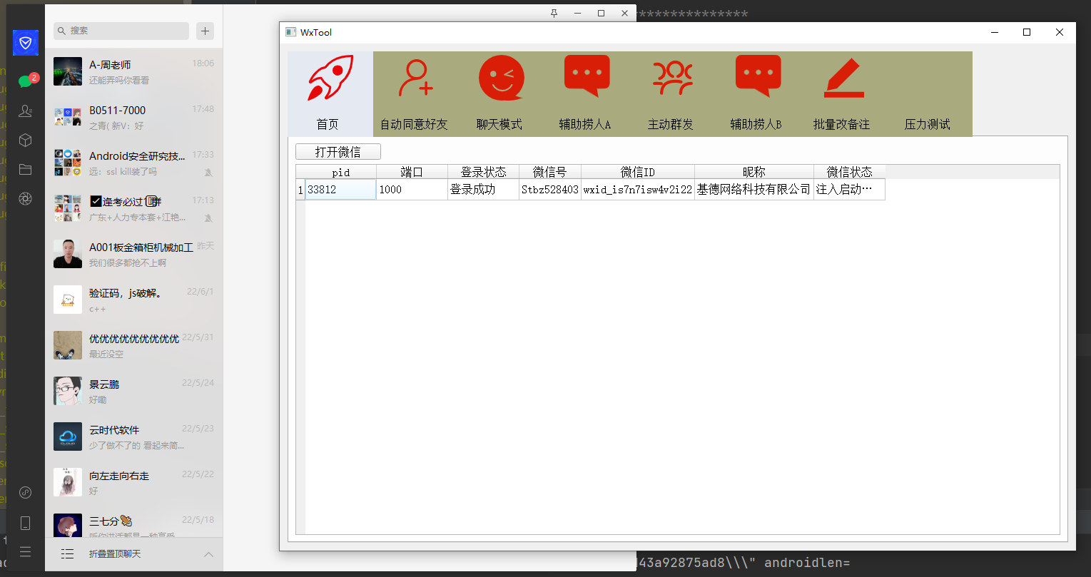
Task: Select the 聊天模式 smiley icon
Action: [x=501, y=93]
